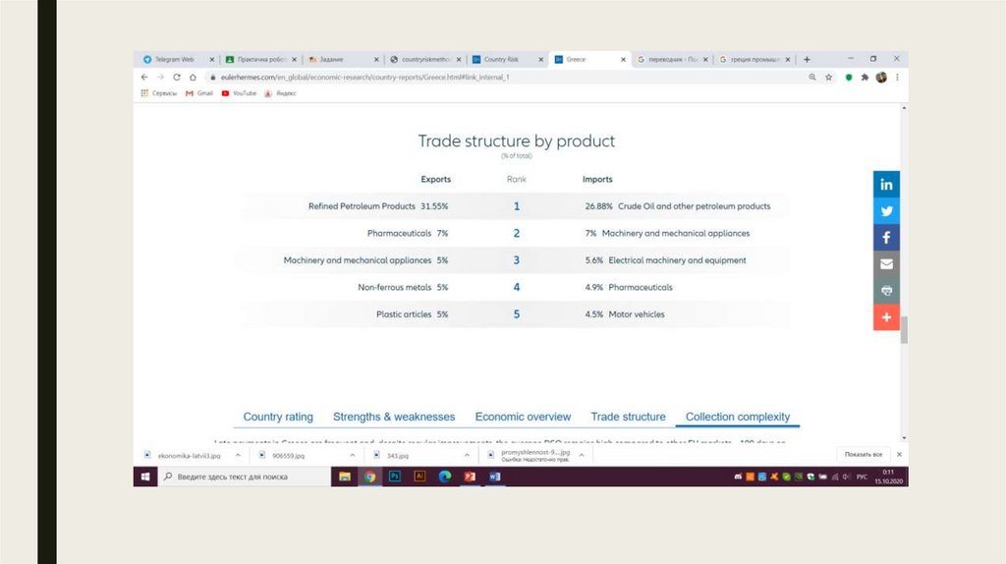Viewport: 1006px width, 564px height.
Task: Open Trade structure section tab
Action: pyautogui.click(x=628, y=417)
